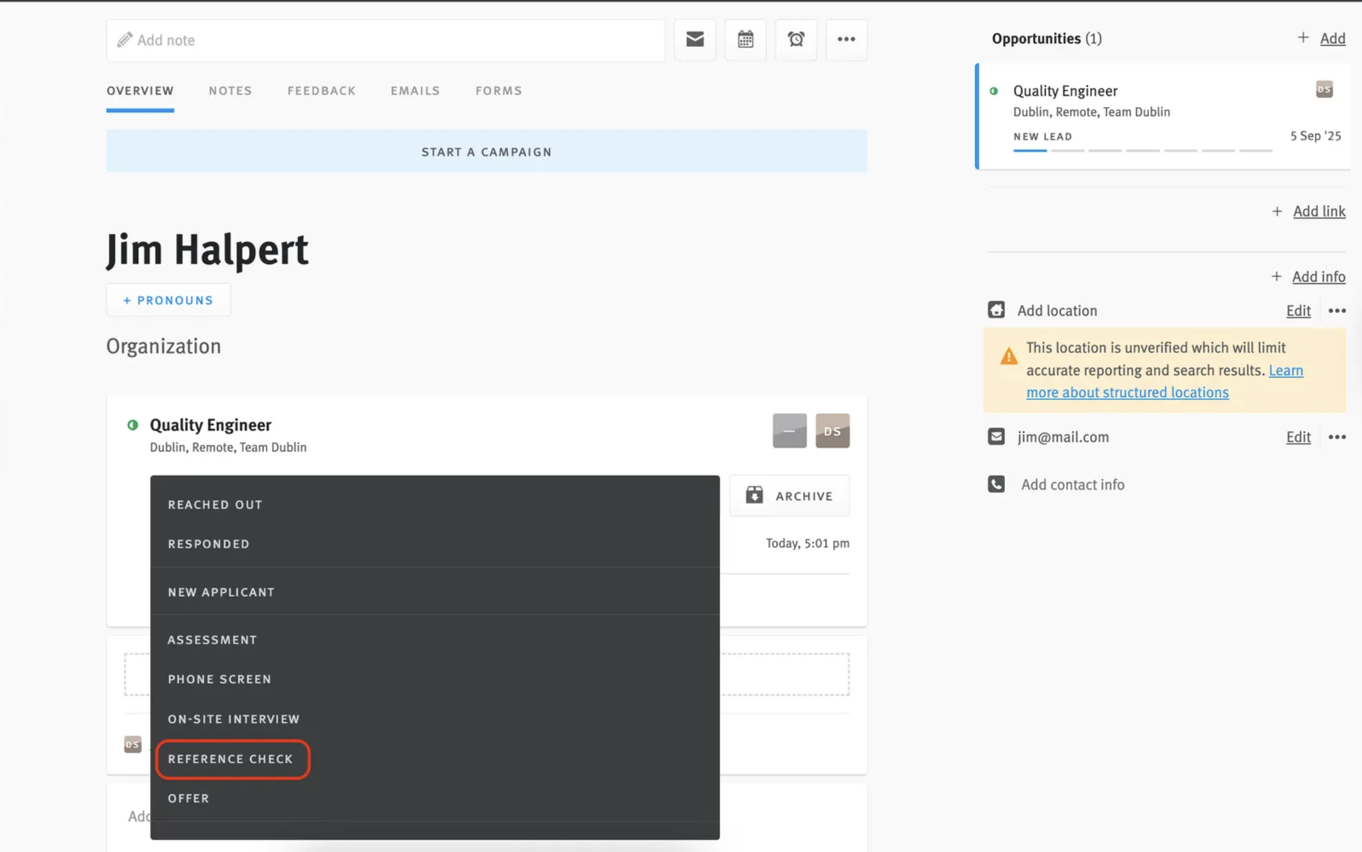Open Learn more about structured locations link
Image resolution: width=1362 pixels, height=852 pixels.
pyautogui.click(x=1127, y=393)
